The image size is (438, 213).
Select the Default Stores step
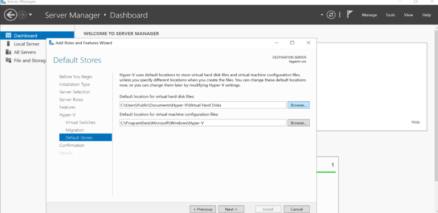86,137
